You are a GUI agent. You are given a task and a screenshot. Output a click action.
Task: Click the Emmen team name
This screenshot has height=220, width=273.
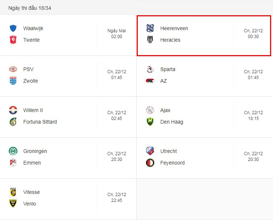[x=32, y=163]
